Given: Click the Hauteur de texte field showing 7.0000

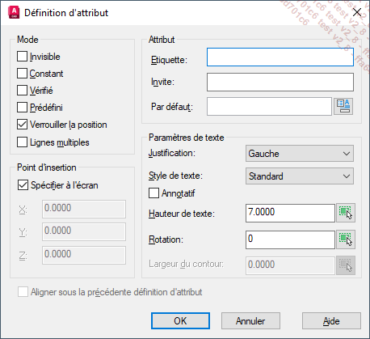Looking at the screenshot, I should (290, 213).
